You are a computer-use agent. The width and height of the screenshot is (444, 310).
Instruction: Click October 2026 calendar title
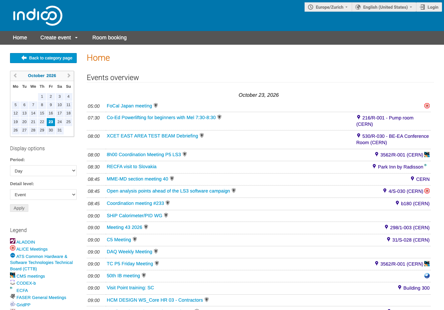point(42,76)
